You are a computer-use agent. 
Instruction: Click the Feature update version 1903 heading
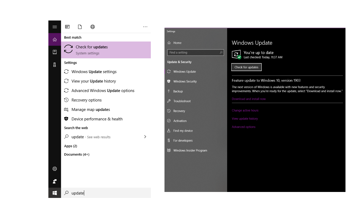[x=266, y=80]
